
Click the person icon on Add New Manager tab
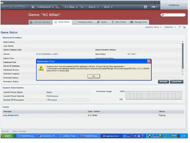[31, 22]
